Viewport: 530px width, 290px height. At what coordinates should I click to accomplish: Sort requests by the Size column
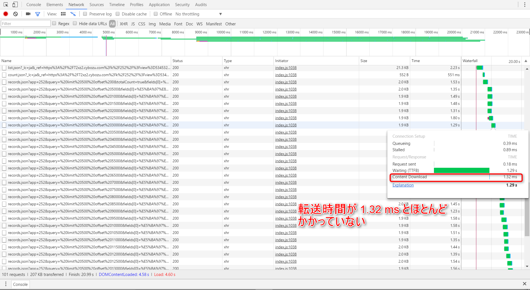[385, 61]
